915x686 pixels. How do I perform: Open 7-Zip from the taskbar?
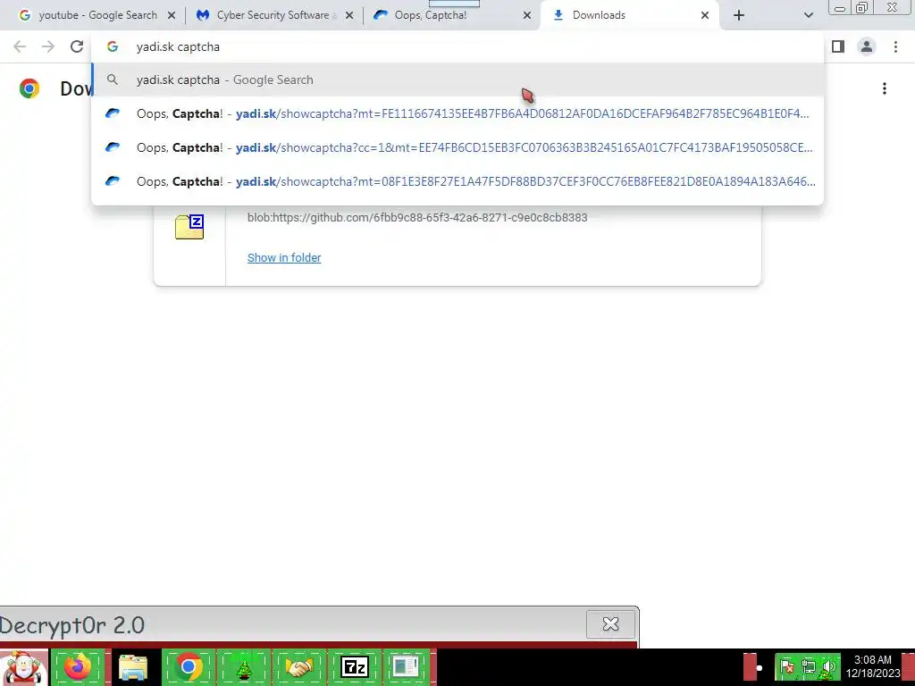(355, 666)
